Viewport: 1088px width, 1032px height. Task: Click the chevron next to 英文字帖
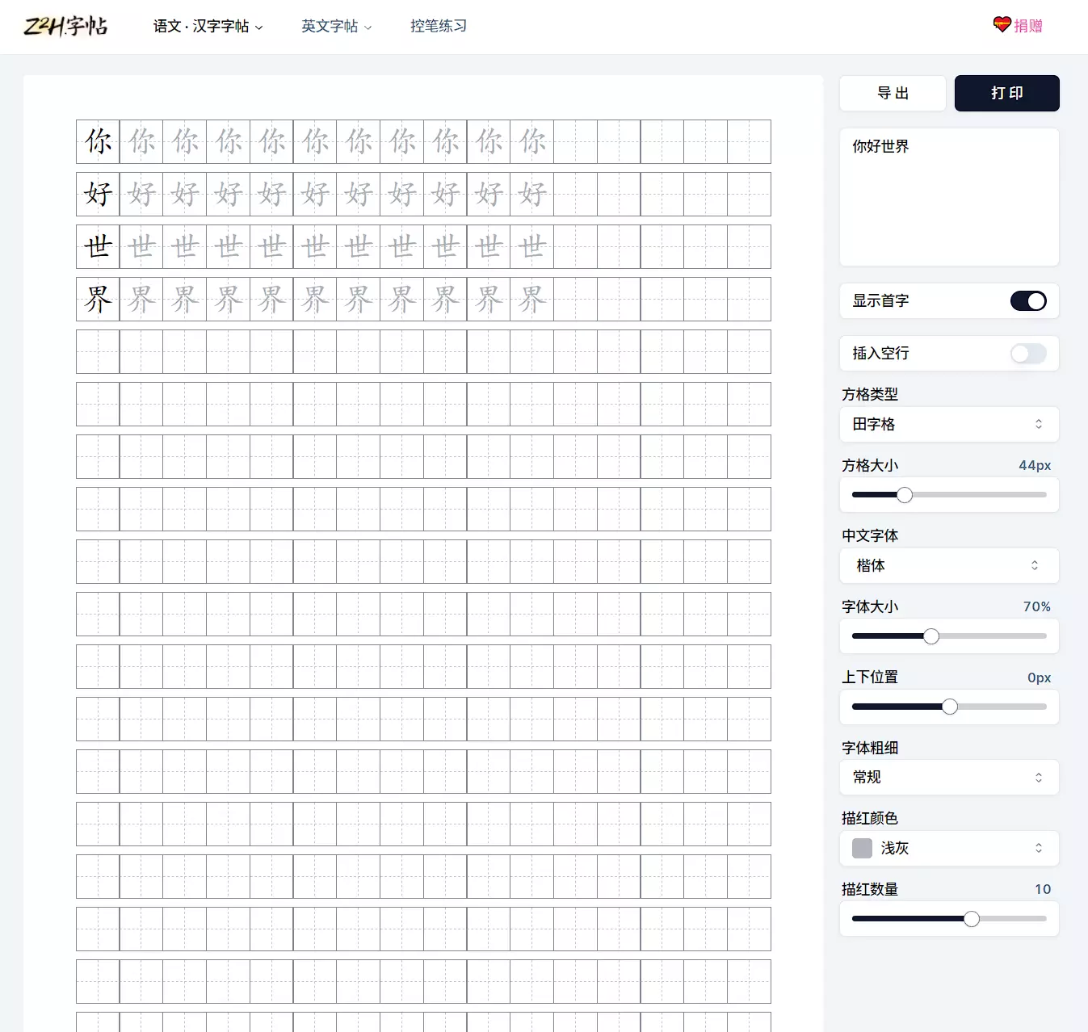tap(368, 27)
